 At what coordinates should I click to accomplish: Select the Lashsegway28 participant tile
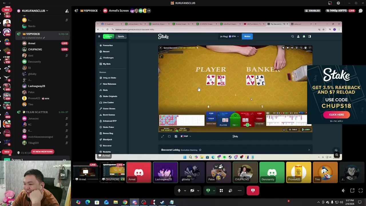click(165, 173)
